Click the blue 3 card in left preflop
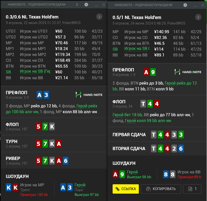Viewport: 207px width, 201px height. 46,95
